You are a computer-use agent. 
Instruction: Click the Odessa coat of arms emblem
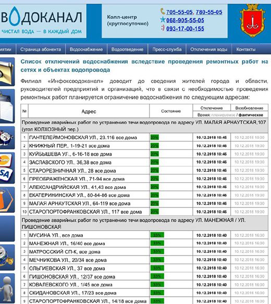(x=252, y=21)
